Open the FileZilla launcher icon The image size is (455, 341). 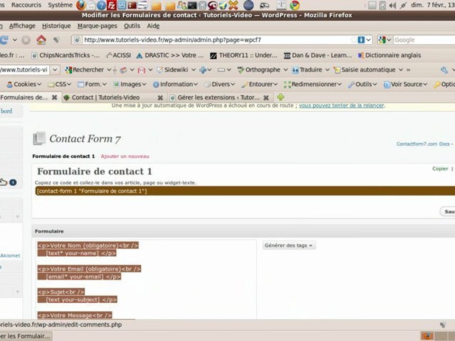click(x=111, y=5)
